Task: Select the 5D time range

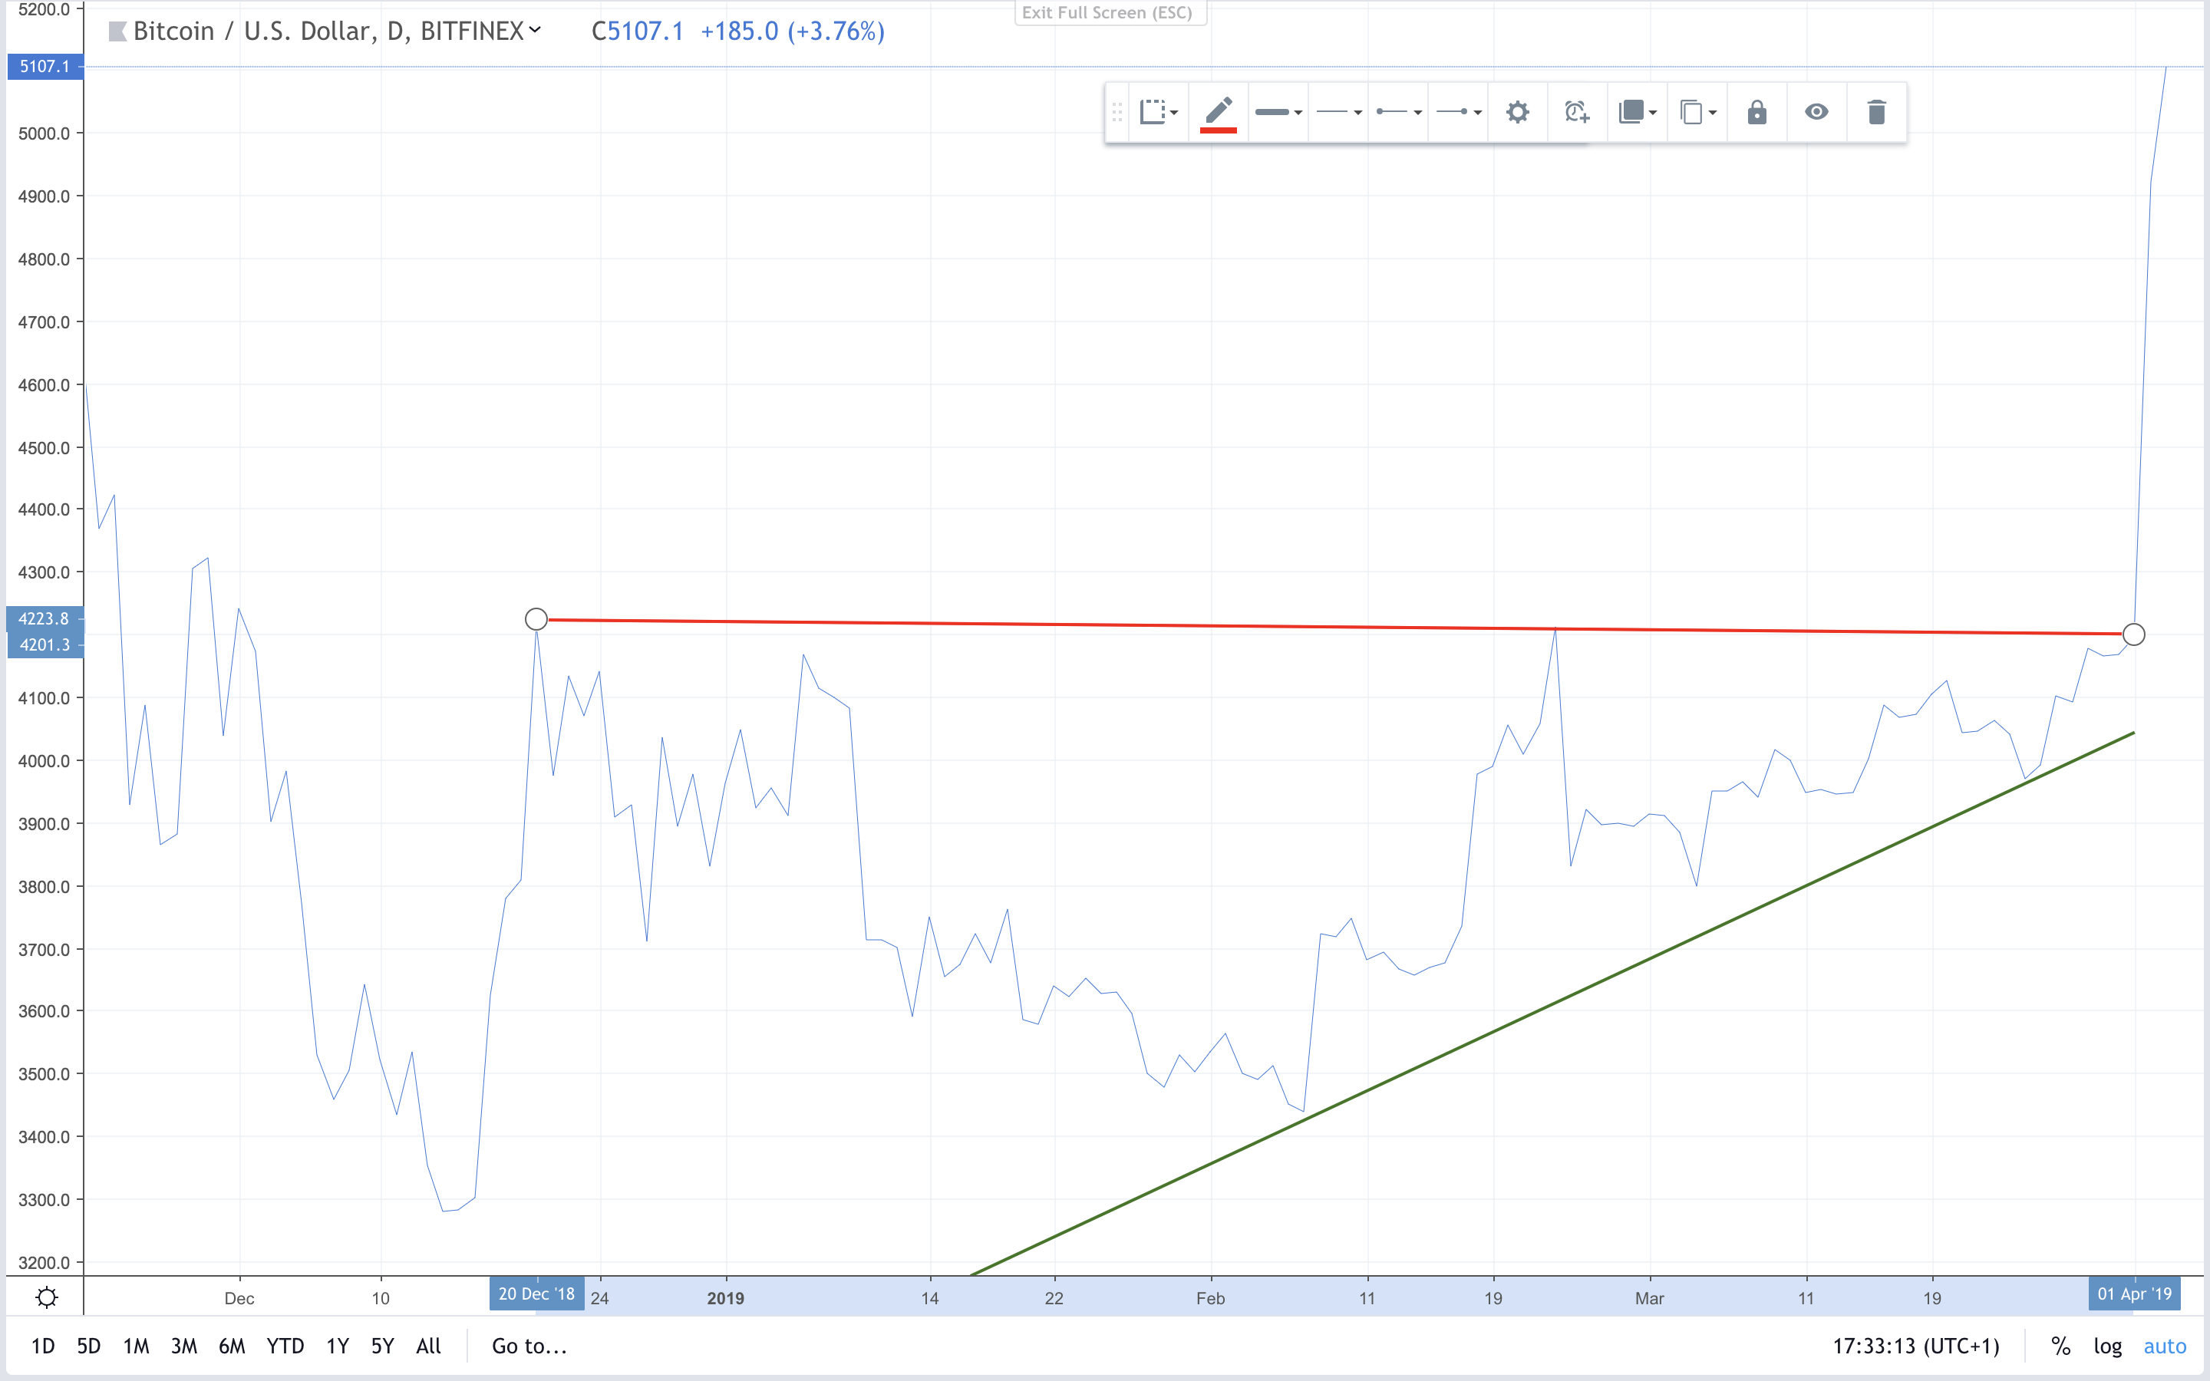Action: click(88, 1346)
